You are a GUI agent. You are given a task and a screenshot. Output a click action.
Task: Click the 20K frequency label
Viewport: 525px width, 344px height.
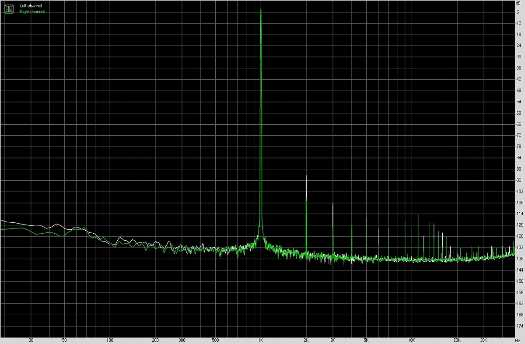click(x=457, y=339)
